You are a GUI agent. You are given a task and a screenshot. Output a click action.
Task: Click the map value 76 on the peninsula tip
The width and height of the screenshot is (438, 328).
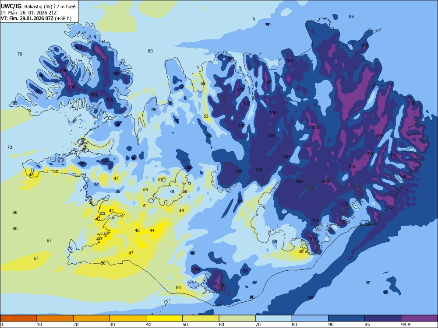pyautogui.click(x=70, y=248)
